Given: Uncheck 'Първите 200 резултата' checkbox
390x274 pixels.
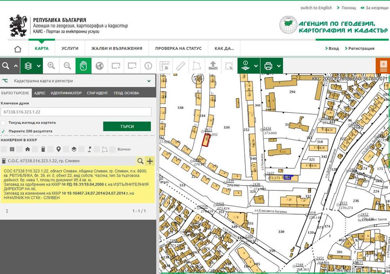Looking at the screenshot, I should tap(4, 131).
